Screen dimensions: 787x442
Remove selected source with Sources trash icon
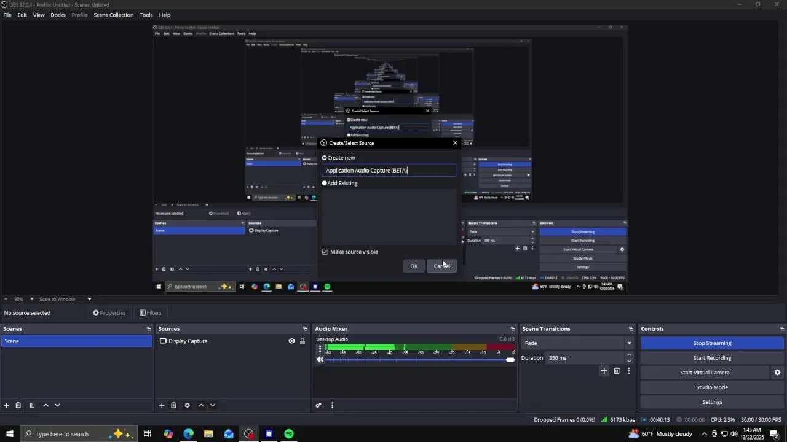coord(173,405)
